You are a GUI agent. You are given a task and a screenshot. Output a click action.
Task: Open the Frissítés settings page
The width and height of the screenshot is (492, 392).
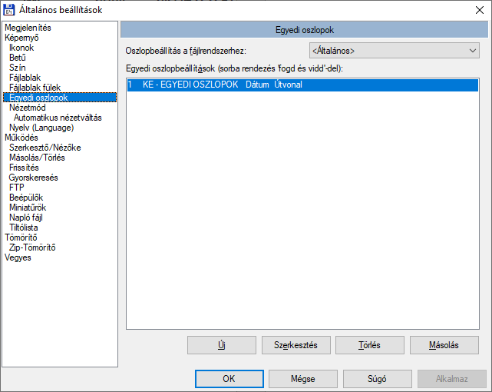[x=24, y=168]
